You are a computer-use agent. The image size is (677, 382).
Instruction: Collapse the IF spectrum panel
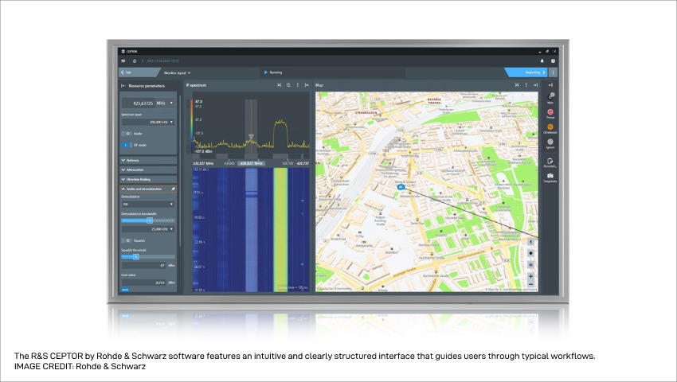click(307, 85)
